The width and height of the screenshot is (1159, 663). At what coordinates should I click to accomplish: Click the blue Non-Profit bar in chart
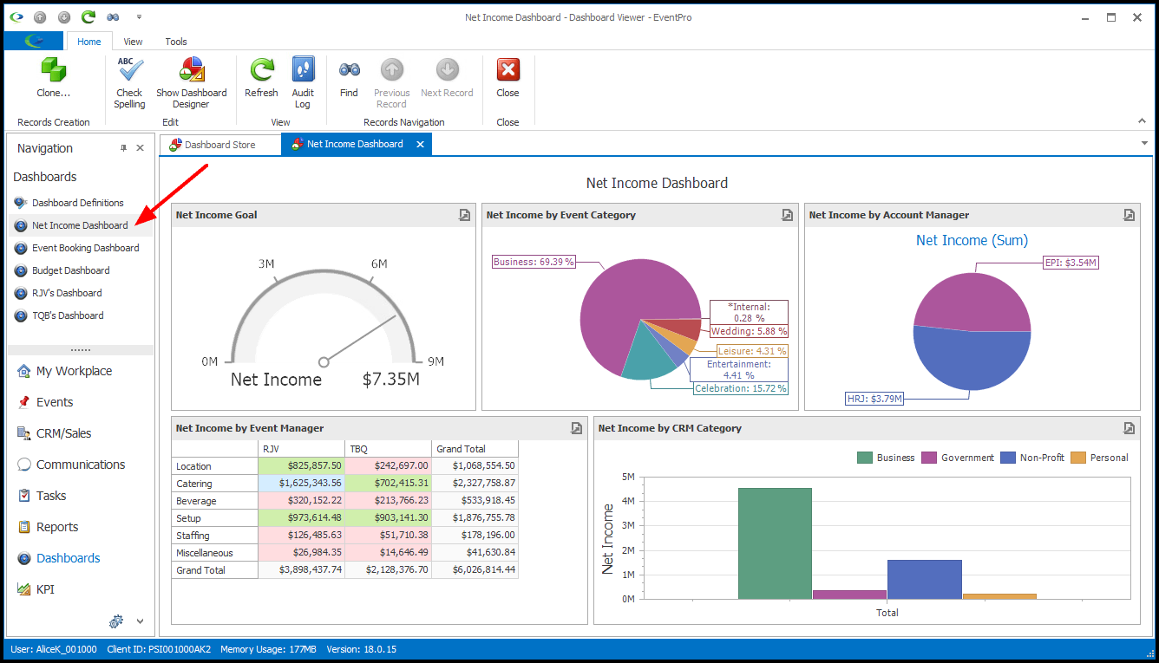(x=925, y=579)
